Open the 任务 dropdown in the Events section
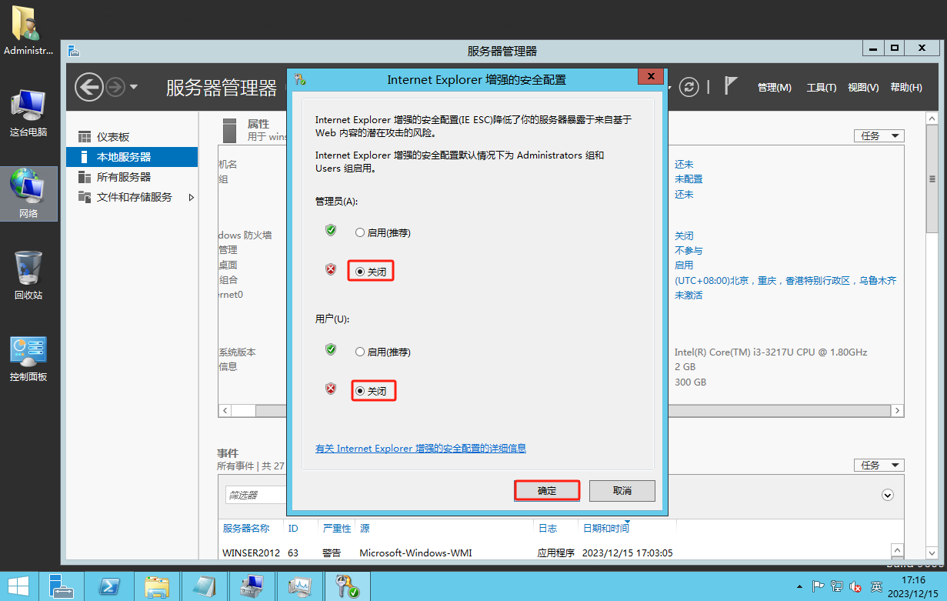The image size is (947, 601). pyautogui.click(x=879, y=466)
